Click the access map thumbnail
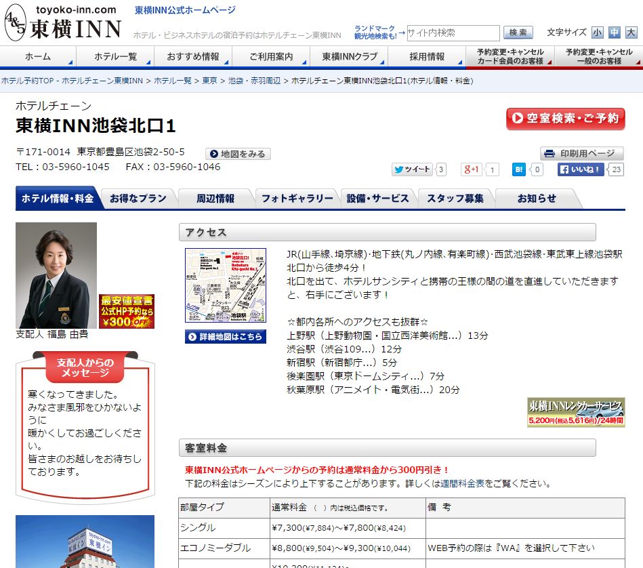 click(226, 285)
